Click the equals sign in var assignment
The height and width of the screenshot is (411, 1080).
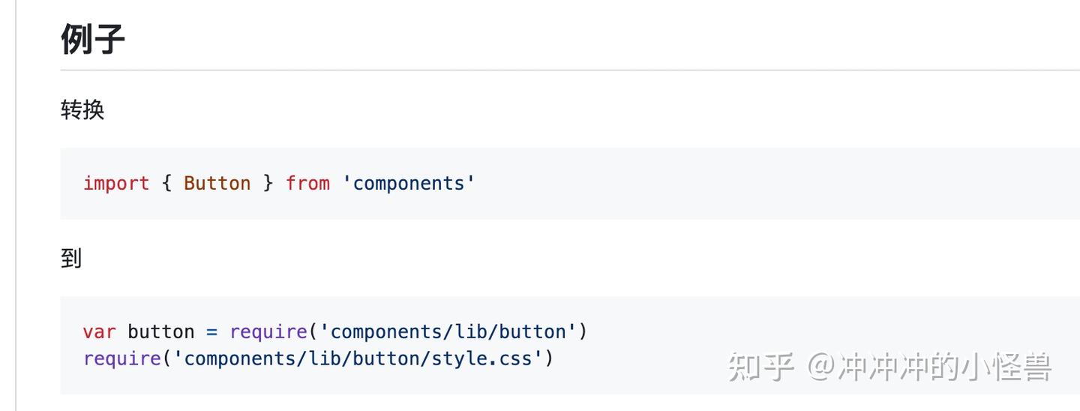tap(211, 332)
